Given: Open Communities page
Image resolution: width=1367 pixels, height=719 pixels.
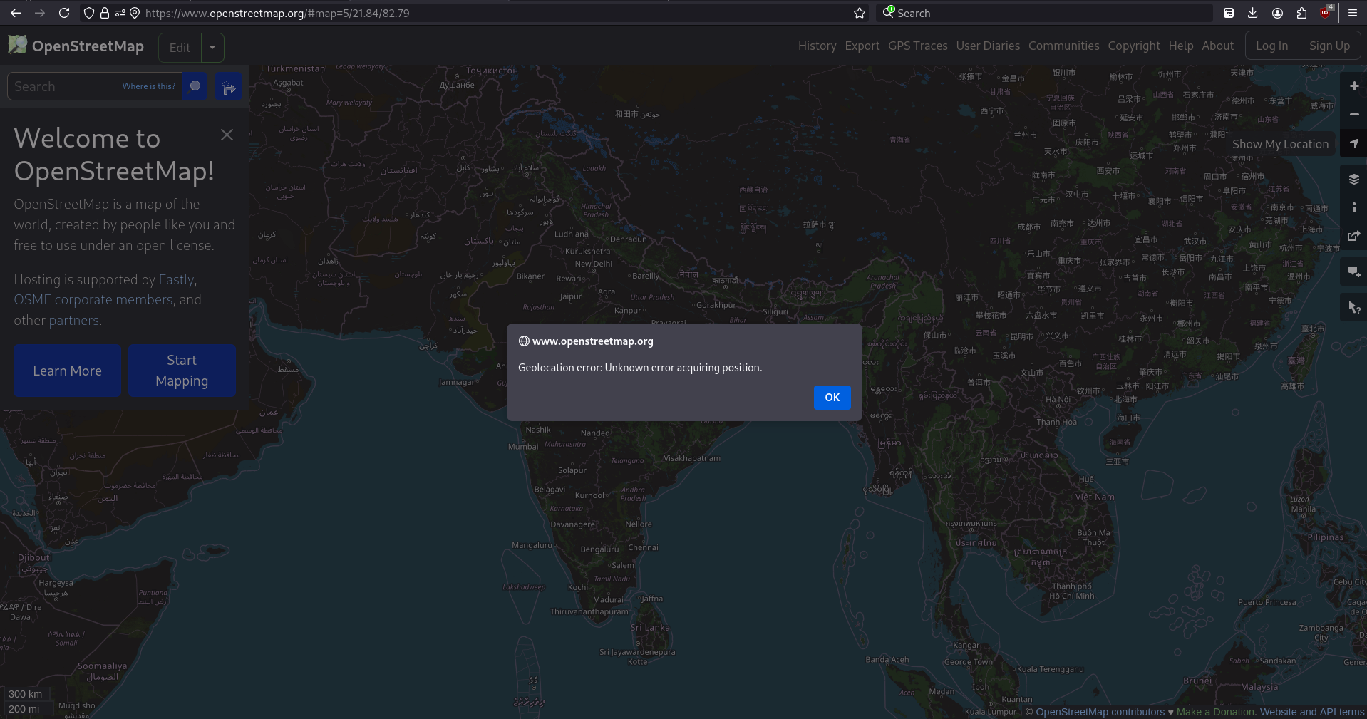Looking at the screenshot, I should (x=1063, y=46).
